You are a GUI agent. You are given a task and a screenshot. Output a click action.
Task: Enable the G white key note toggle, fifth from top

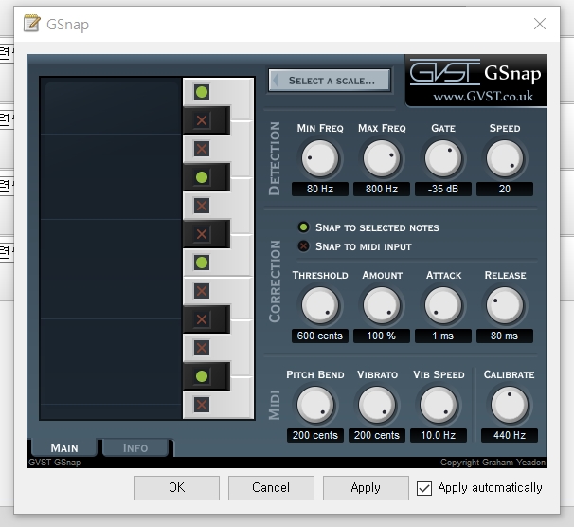point(202,206)
